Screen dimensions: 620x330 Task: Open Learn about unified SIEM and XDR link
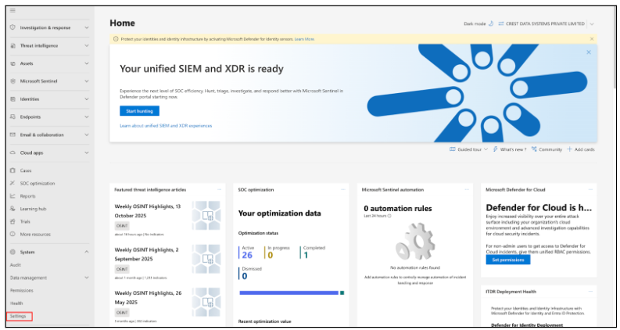(165, 125)
